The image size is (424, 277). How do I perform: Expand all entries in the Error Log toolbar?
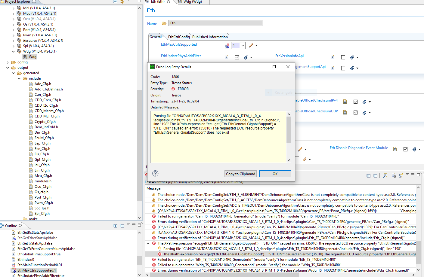pyautogui.click(x=368, y=175)
